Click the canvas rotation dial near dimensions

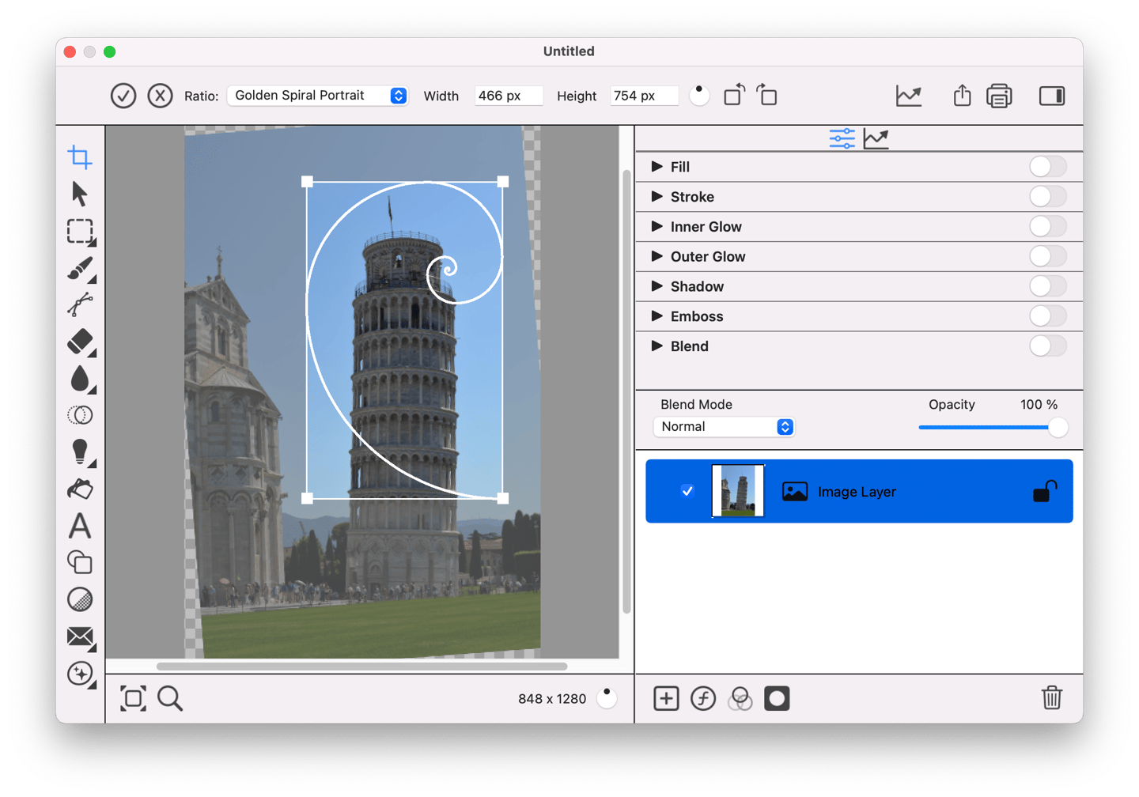pyautogui.click(x=607, y=698)
